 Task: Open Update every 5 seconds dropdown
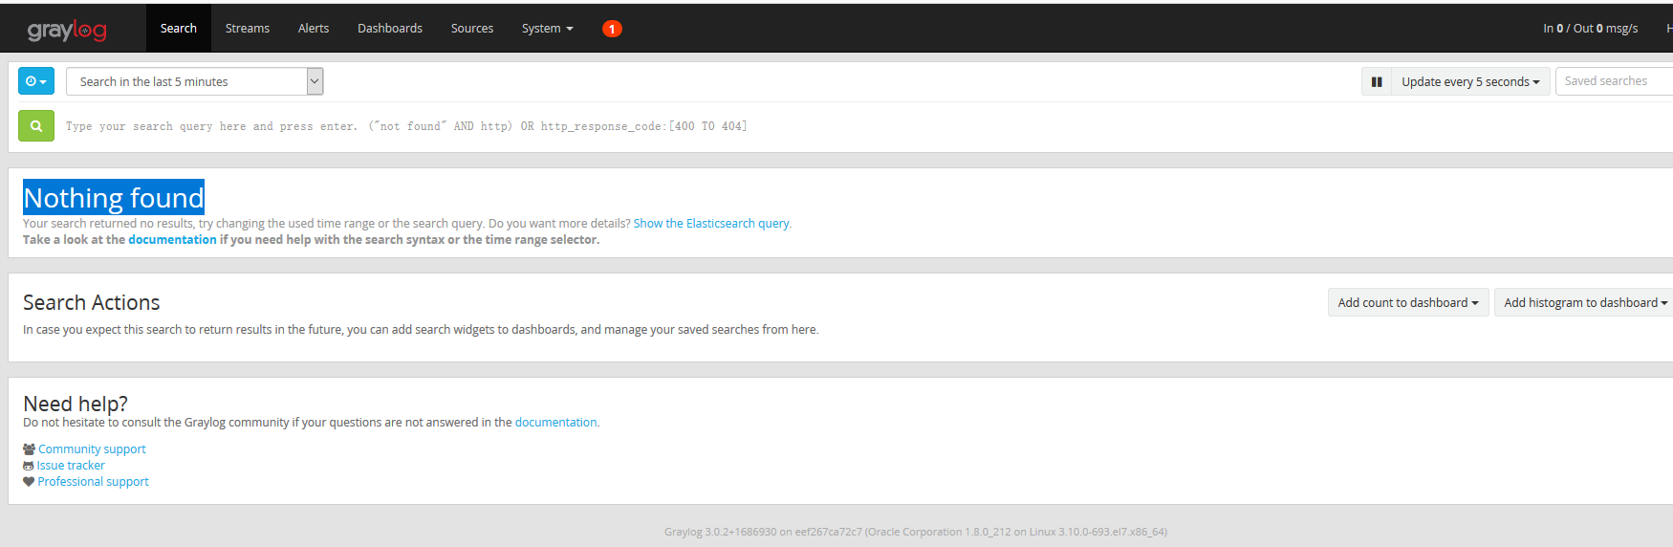pos(1470,81)
